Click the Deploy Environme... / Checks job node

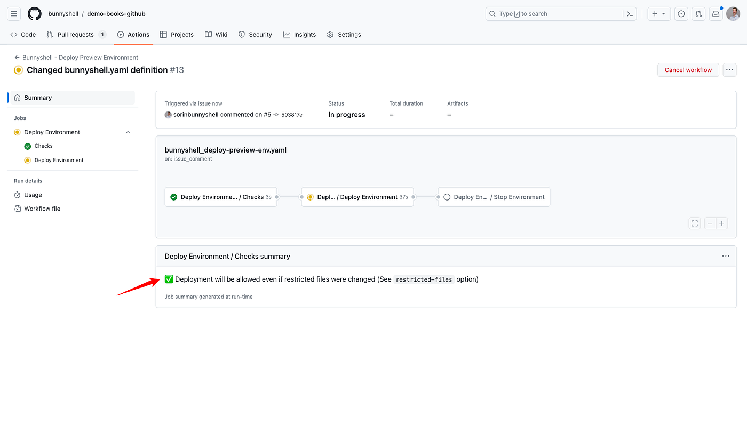(x=221, y=197)
